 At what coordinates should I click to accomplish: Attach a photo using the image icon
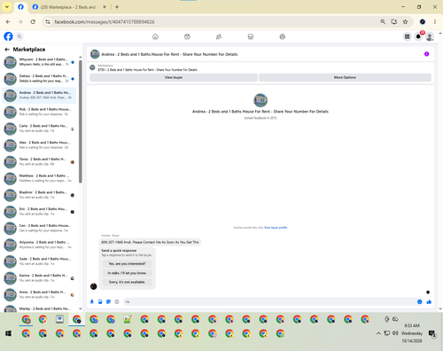(100, 301)
